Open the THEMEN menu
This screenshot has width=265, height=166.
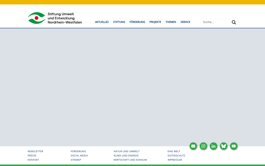click(x=170, y=22)
